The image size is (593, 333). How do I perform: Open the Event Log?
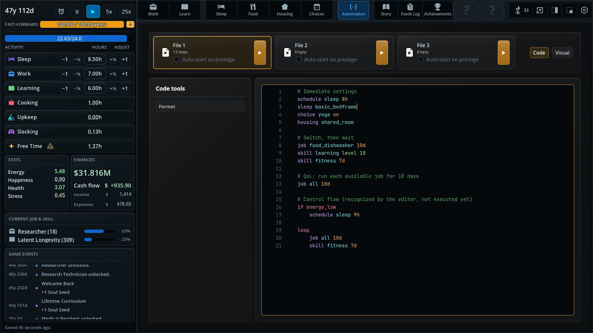point(410,10)
